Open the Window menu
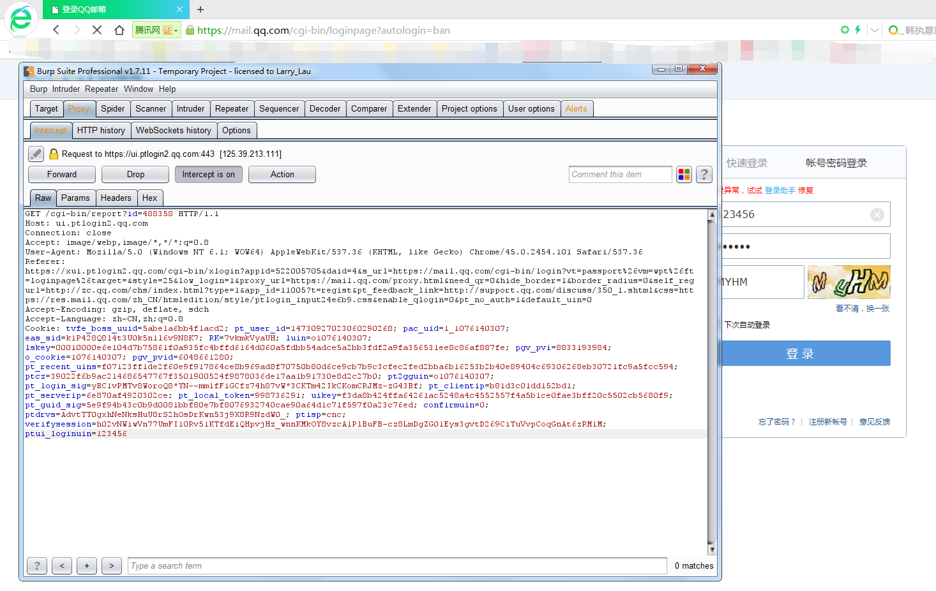The height and width of the screenshot is (591, 936). coord(139,89)
